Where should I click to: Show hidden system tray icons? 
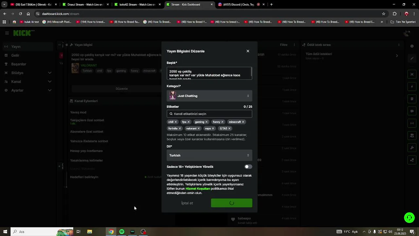coord(364,232)
